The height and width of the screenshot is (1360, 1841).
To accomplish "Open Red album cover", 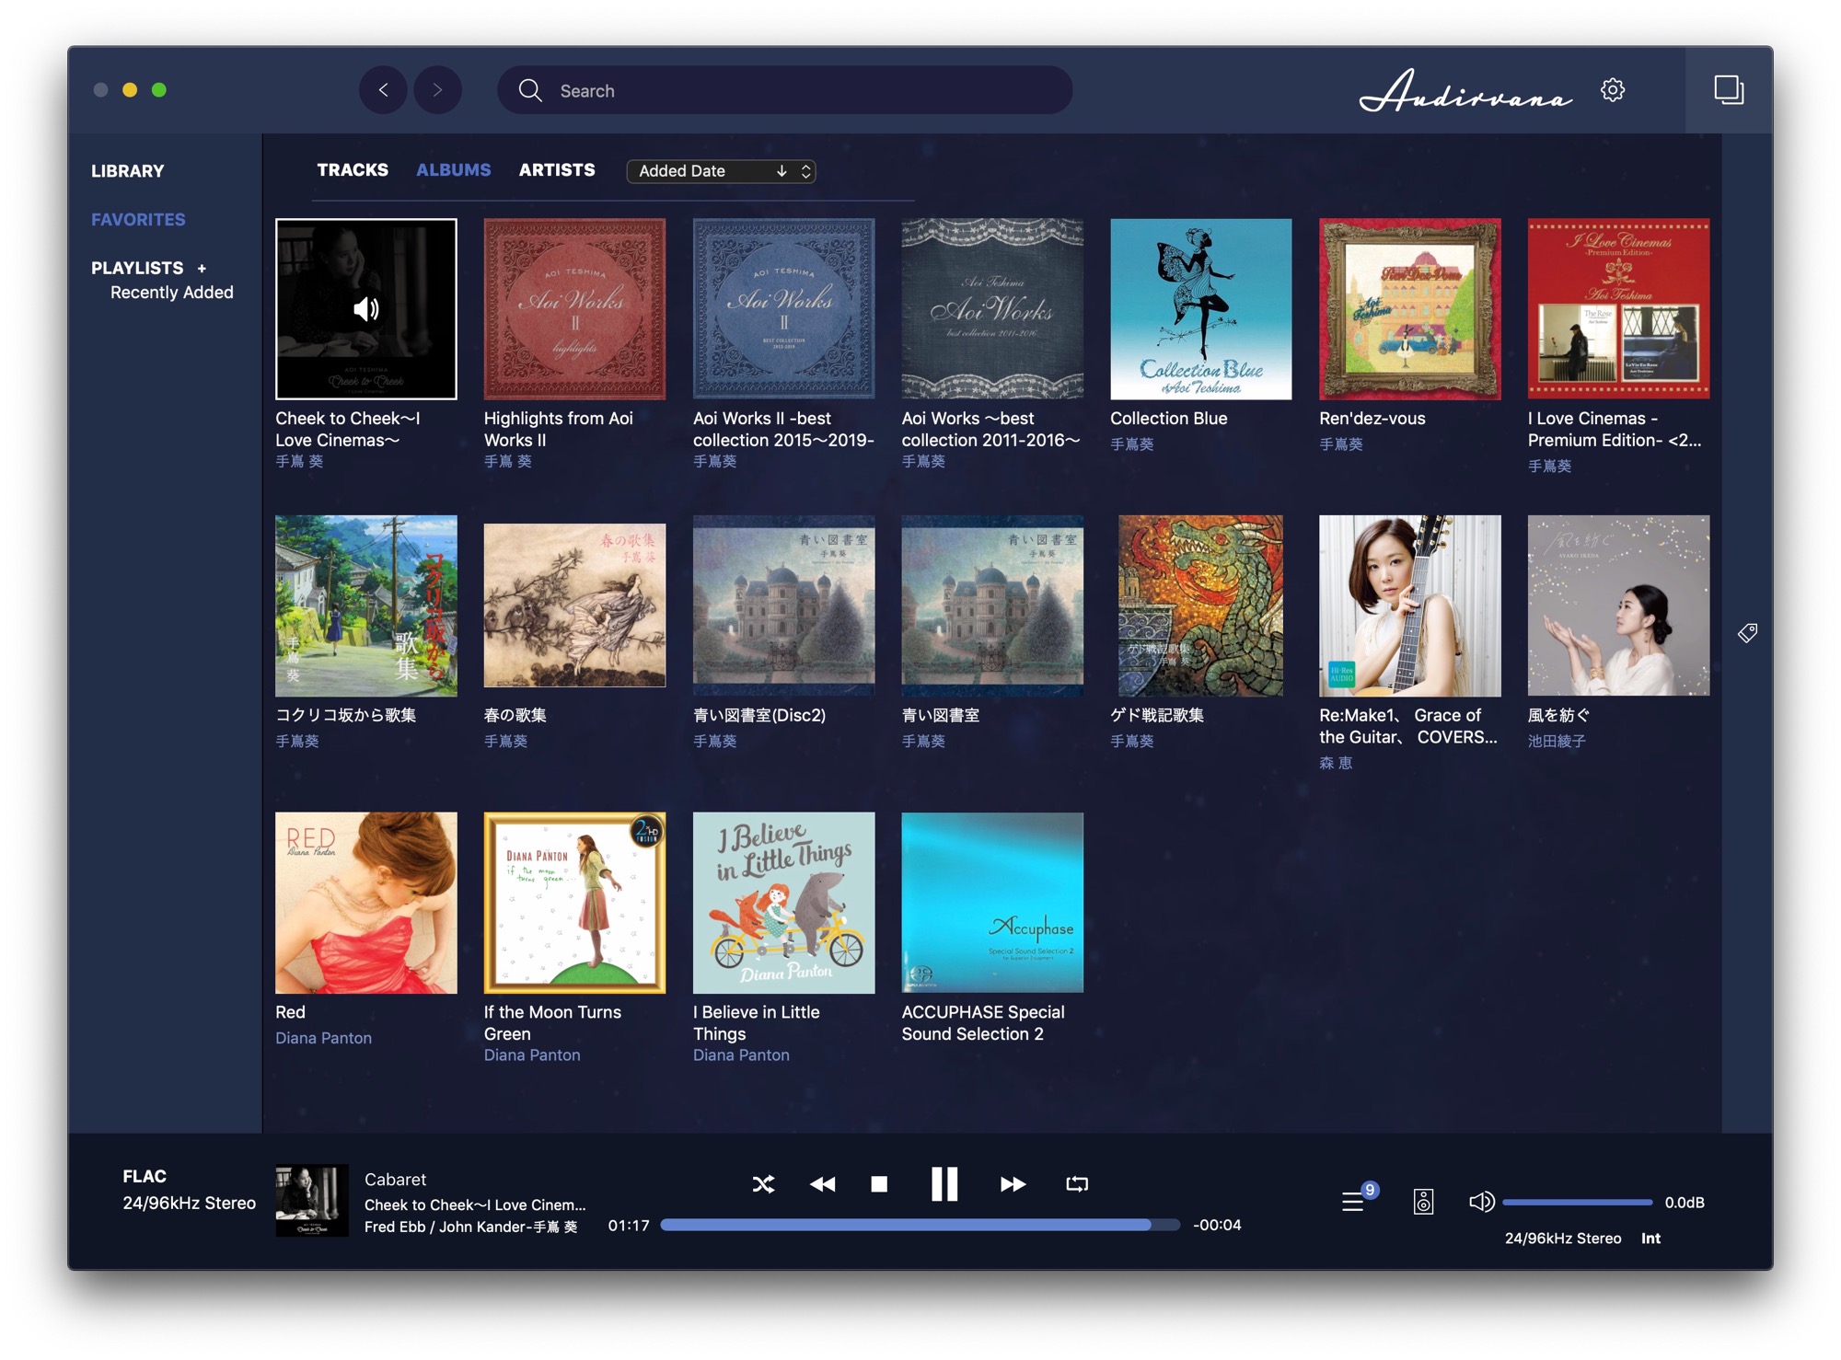I will click(x=366, y=903).
